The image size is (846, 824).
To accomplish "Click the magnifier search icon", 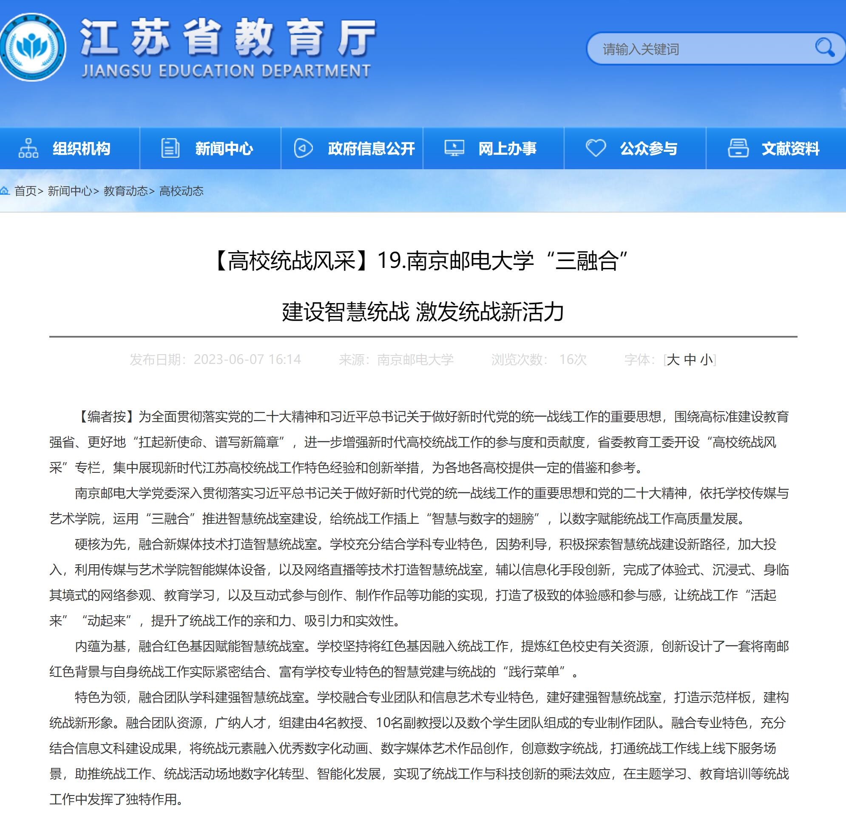I will tap(824, 48).
